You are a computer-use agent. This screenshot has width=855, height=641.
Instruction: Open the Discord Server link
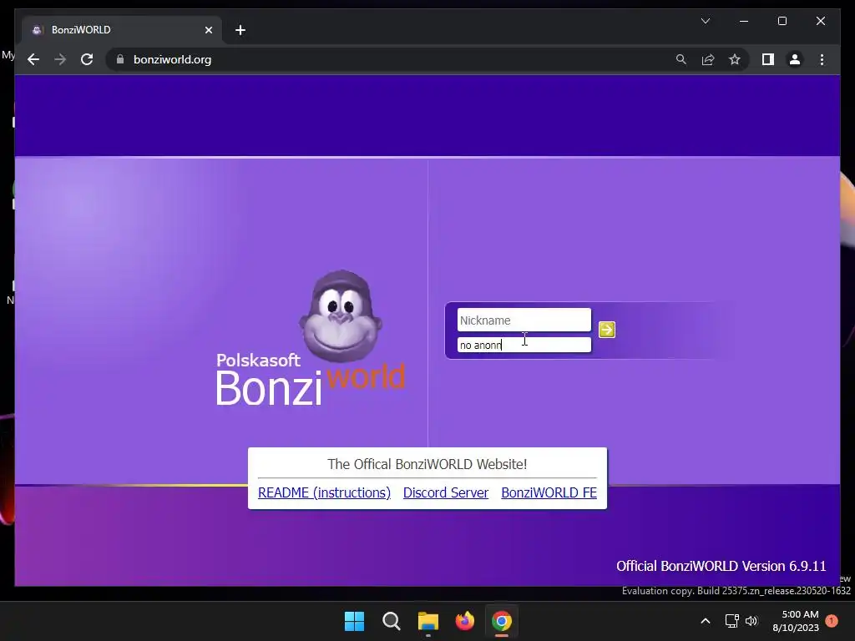446,492
